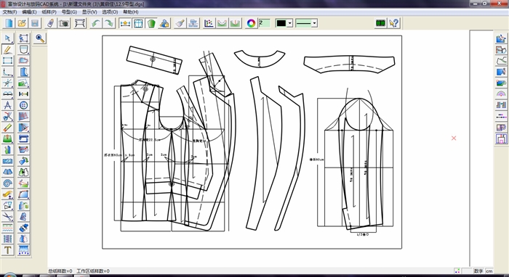This screenshot has height=277, width=509.
Task: Toggle the show-points star icon
Action: 125,23
